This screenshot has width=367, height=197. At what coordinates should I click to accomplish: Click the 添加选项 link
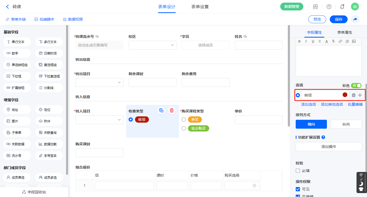[308, 104]
